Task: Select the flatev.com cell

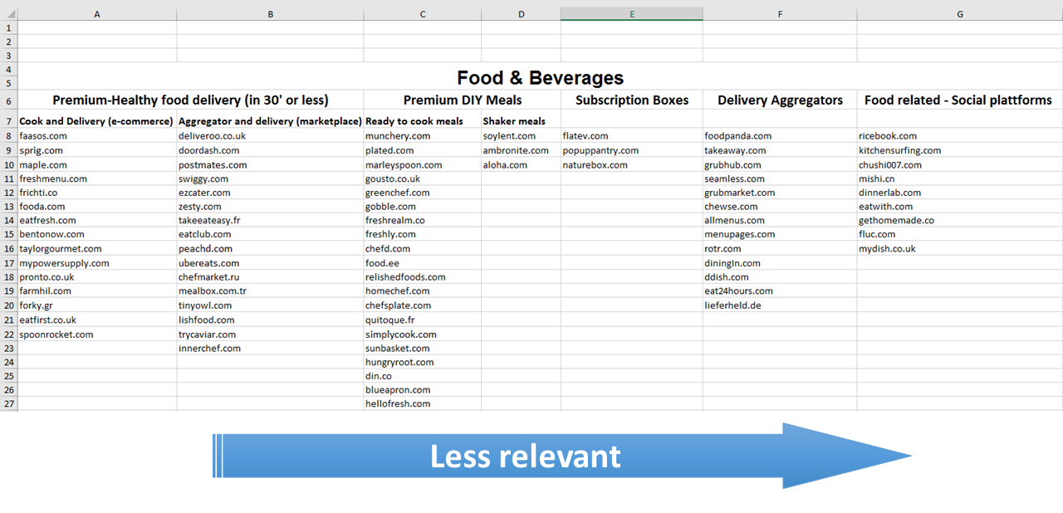Action: [632, 136]
